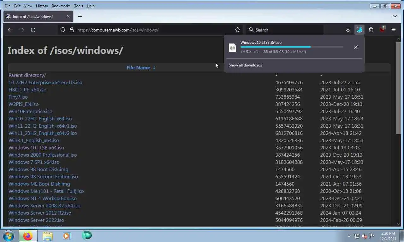The width and height of the screenshot is (404, 242).
Task: Open the File menu
Action: (x=8, y=6)
